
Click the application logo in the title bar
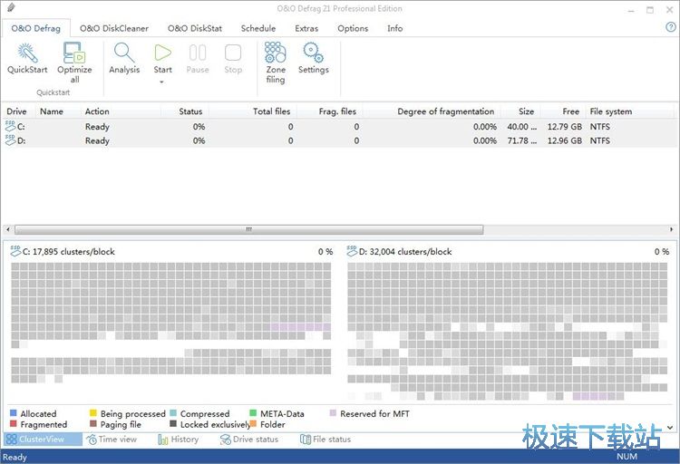tap(11, 7)
